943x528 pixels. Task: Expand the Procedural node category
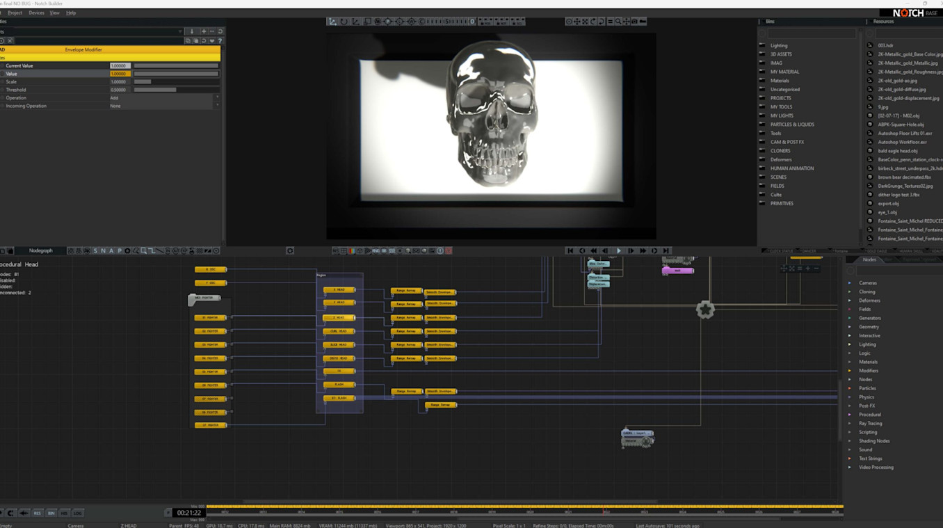[869, 415]
